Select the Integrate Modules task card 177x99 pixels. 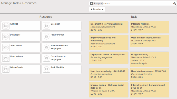(149, 27)
